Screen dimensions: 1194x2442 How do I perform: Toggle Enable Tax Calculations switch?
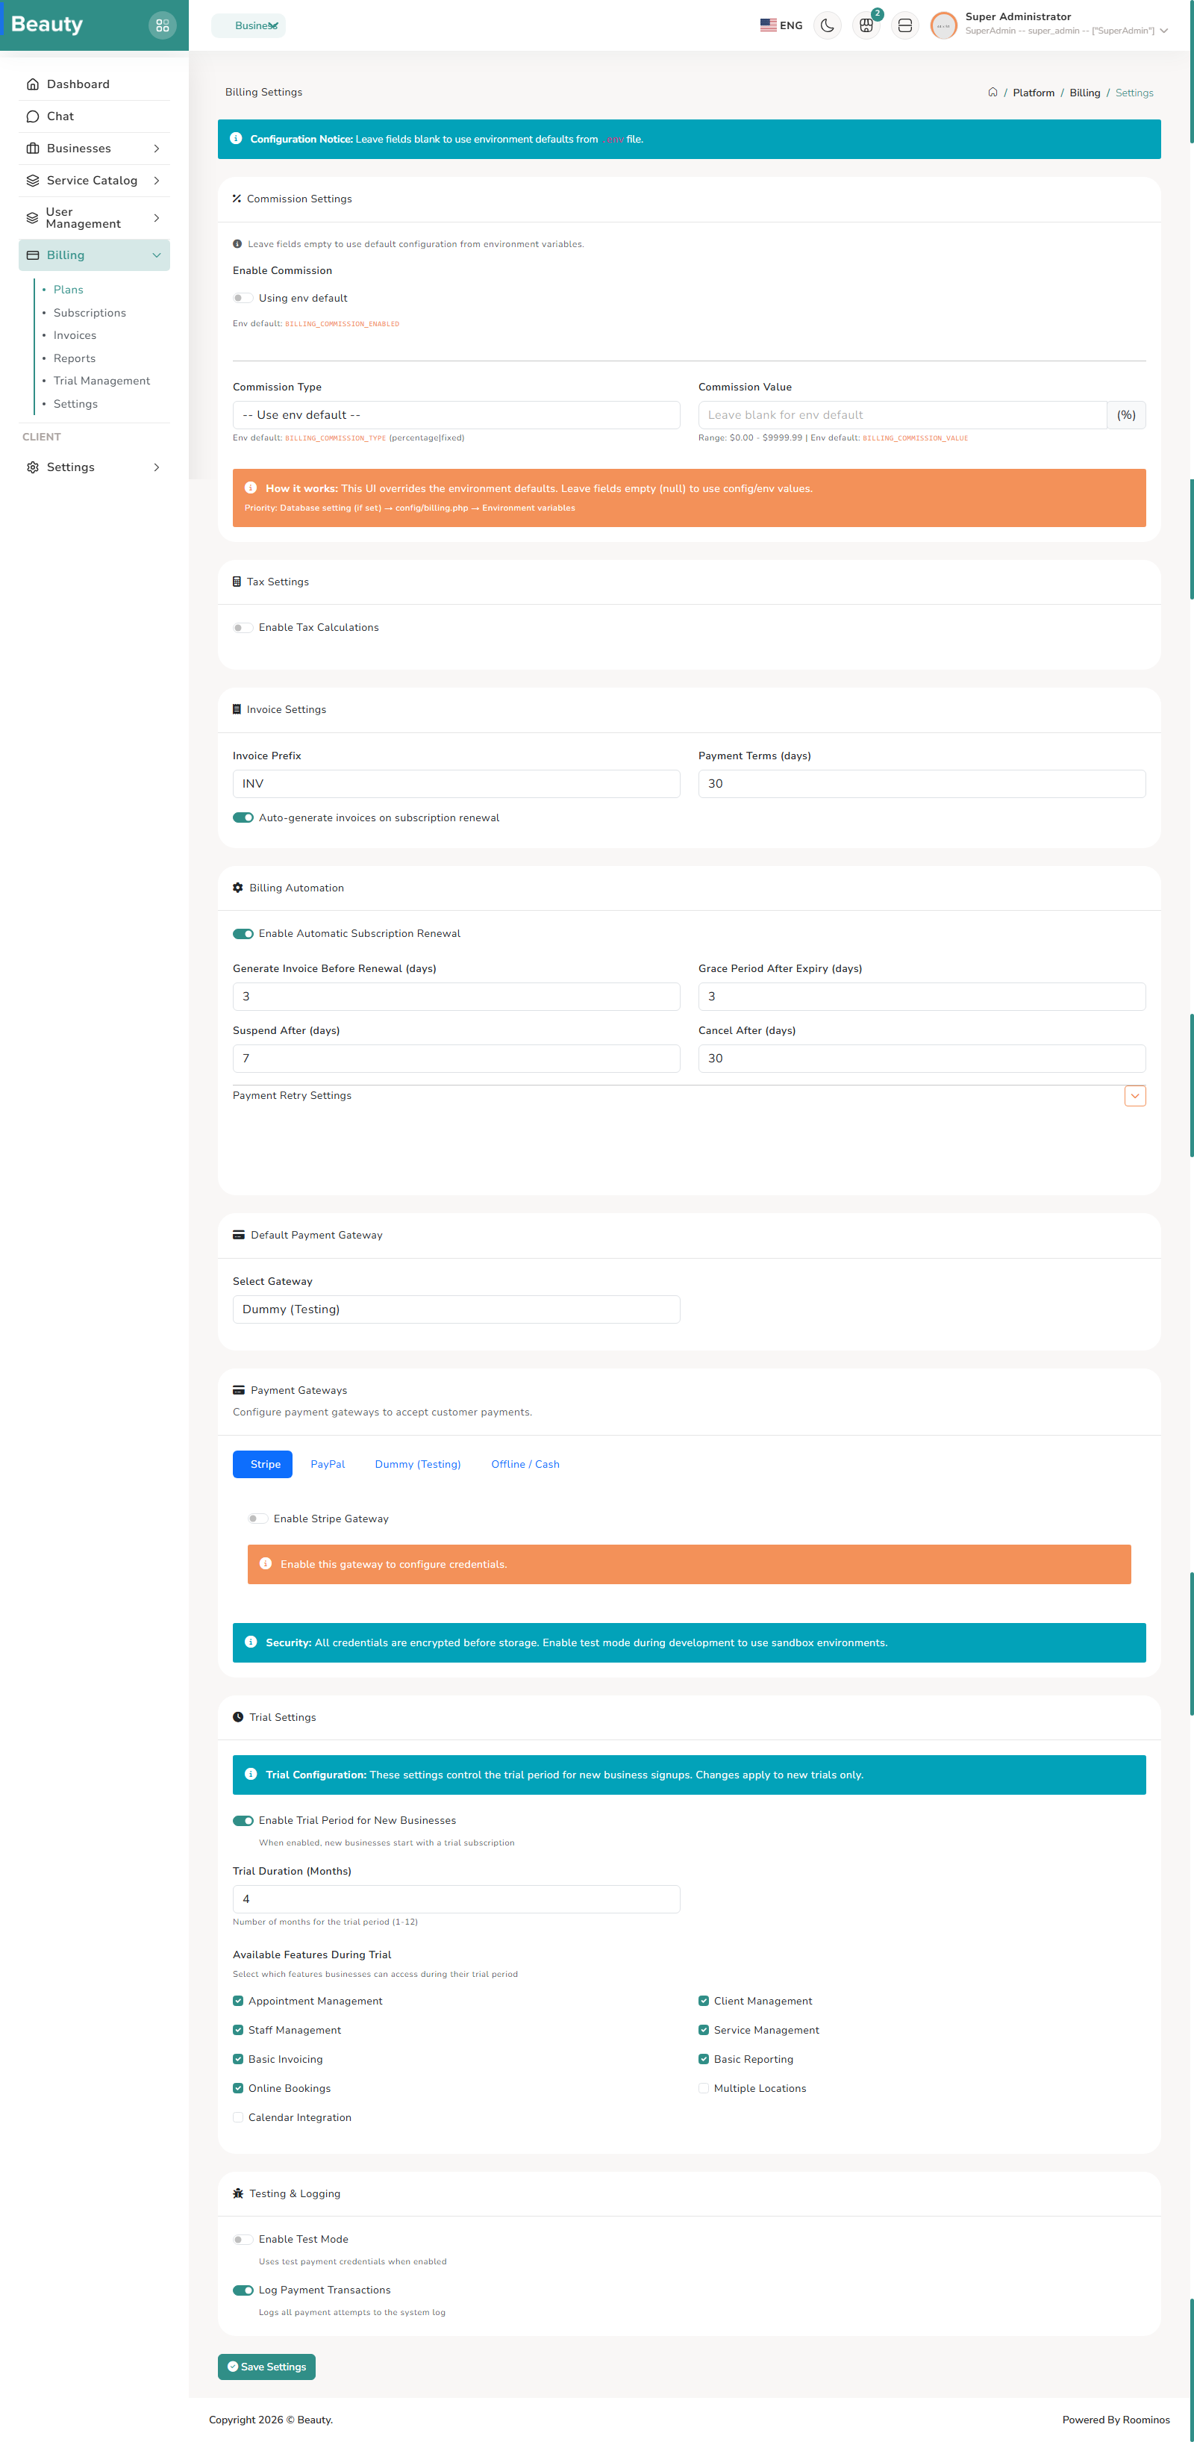pos(243,628)
